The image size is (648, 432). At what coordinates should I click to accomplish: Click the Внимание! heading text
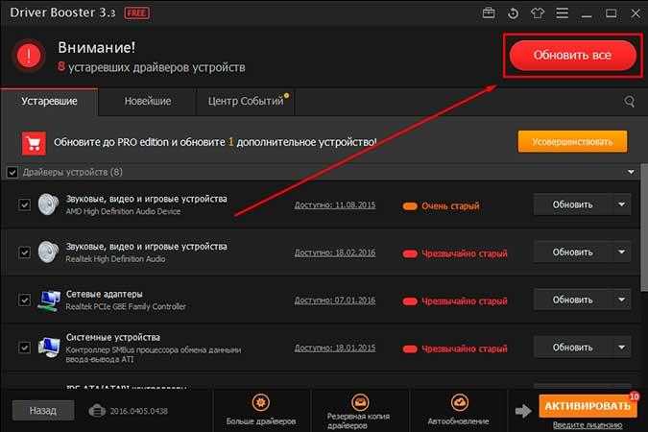[96, 47]
